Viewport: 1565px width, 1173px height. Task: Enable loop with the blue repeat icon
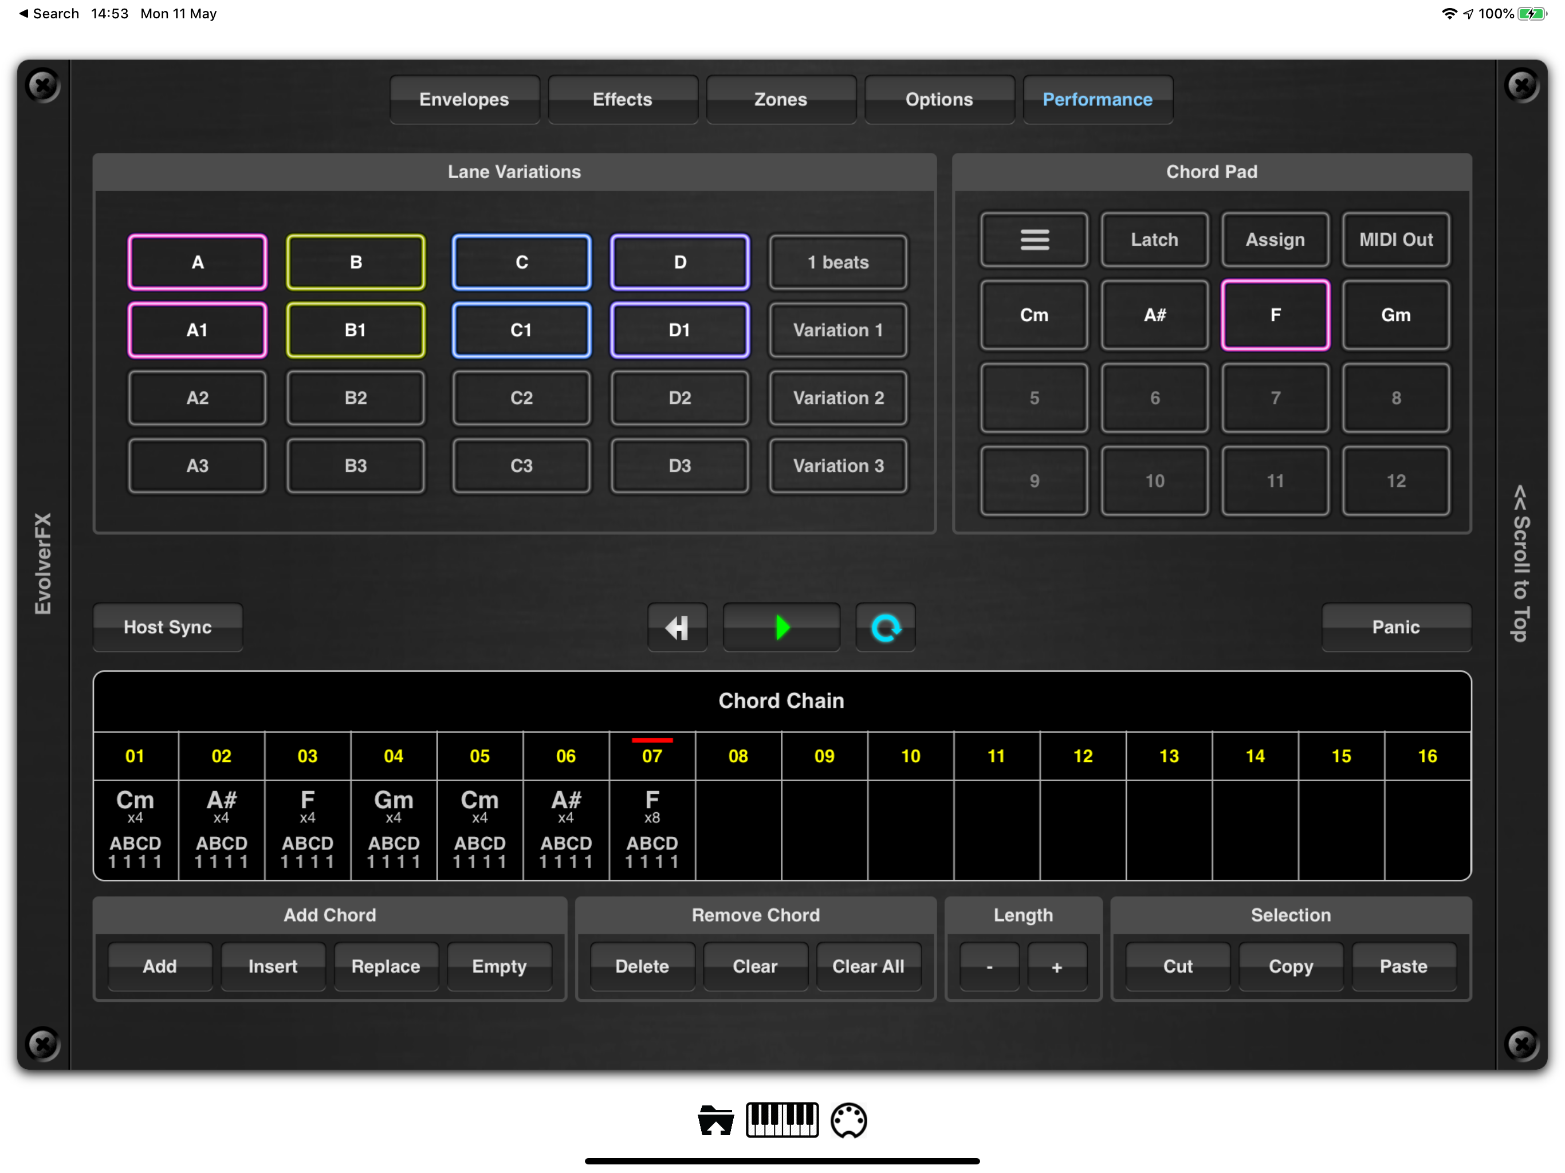[885, 627]
